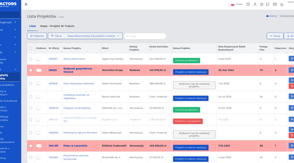Switch to Mapa - Projekt W Trakcie tab

(x=57, y=26)
